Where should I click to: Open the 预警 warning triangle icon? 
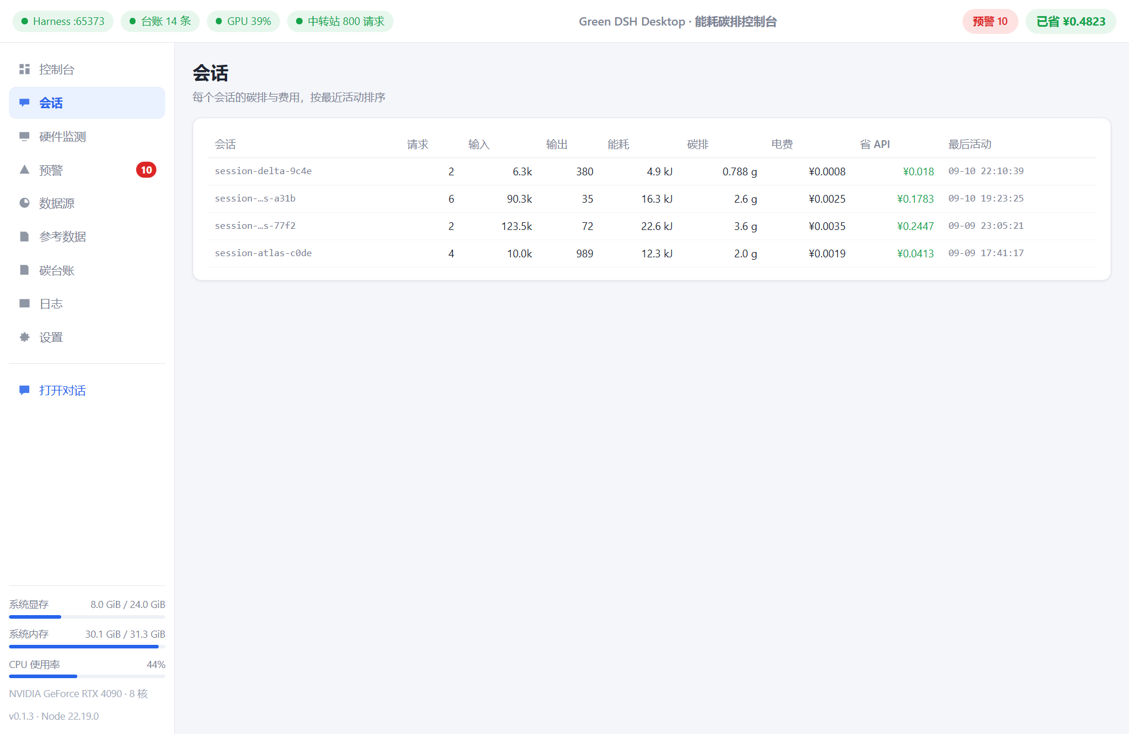coord(24,170)
